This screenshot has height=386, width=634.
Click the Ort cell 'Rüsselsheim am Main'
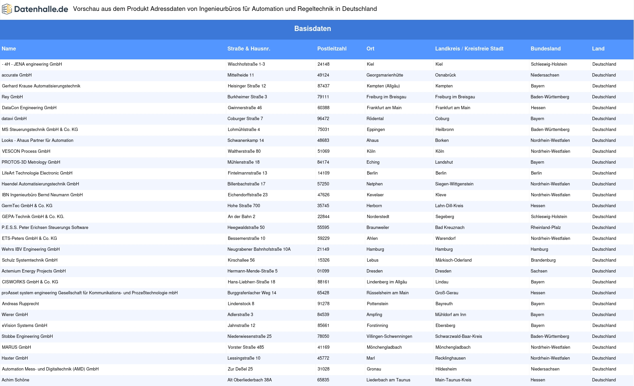click(388, 293)
